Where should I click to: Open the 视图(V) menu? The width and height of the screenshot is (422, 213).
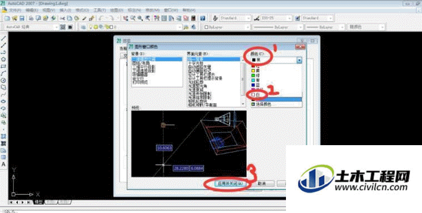(x=49, y=10)
